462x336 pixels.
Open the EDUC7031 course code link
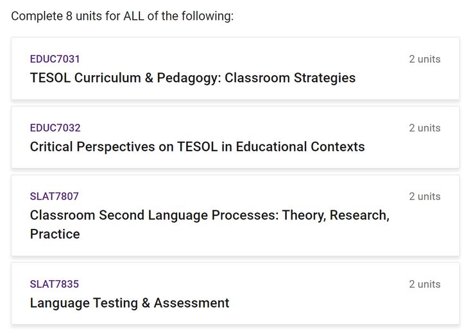tap(55, 59)
